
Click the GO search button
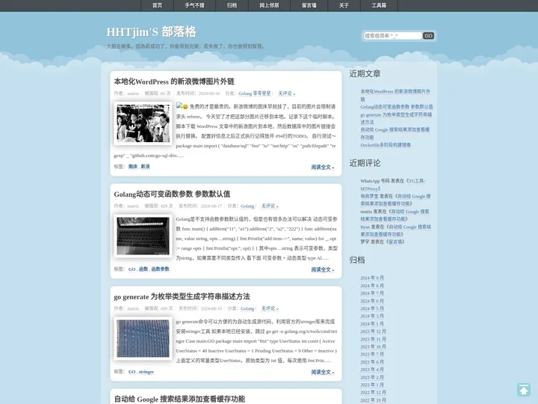[x=428, y=36]
